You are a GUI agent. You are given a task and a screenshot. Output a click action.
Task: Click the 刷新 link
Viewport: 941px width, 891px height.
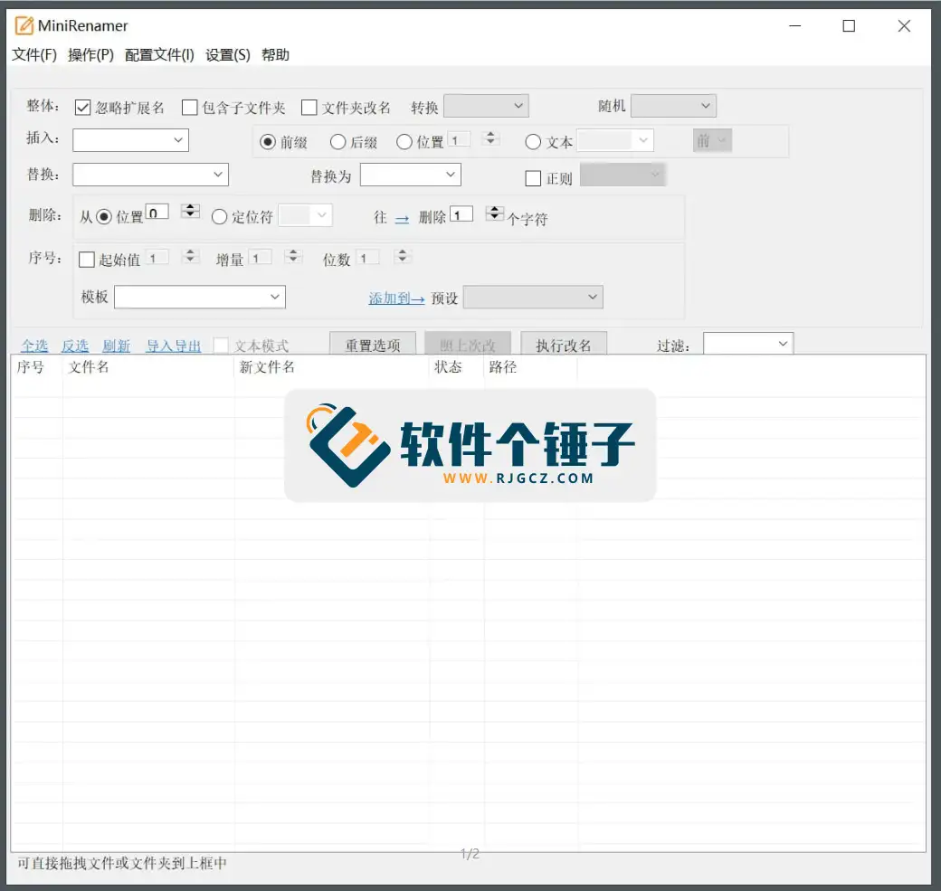click(116, 346)
